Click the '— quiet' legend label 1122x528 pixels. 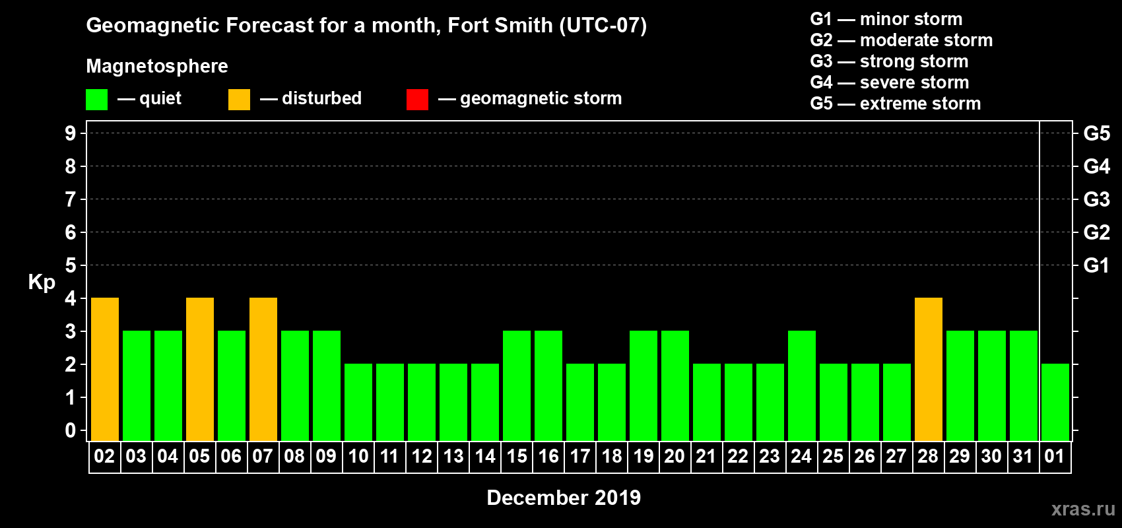point(149,98)
